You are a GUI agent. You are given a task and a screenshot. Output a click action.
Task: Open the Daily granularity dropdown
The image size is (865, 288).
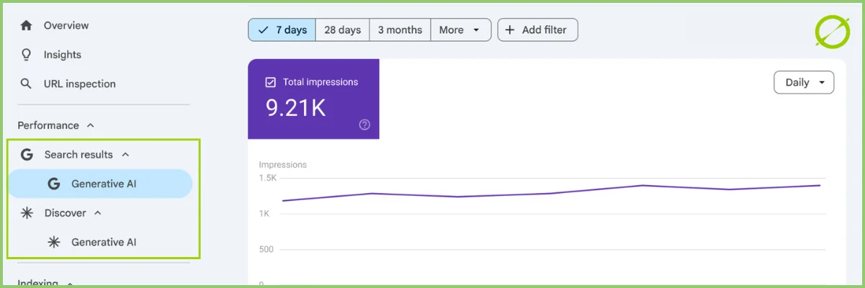click(x=804, y=82)
